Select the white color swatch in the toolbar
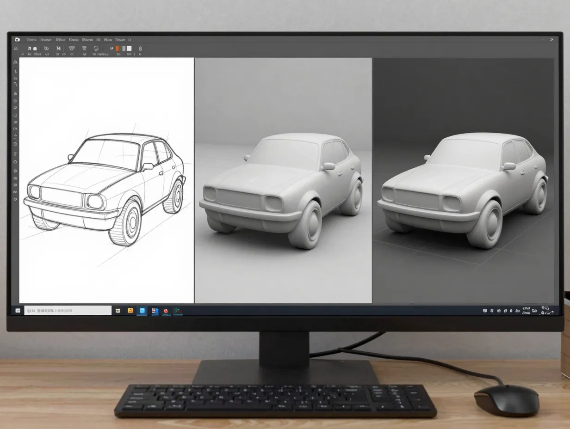The width and height of the screenshot is (570, 429). click(129, 49)
